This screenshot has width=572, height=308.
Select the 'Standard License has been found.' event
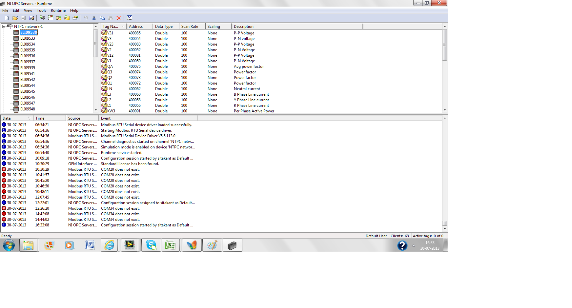(x=130, y=164)
